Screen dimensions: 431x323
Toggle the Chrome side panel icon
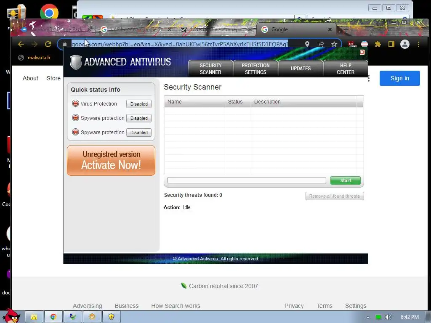tap(391, 44)
